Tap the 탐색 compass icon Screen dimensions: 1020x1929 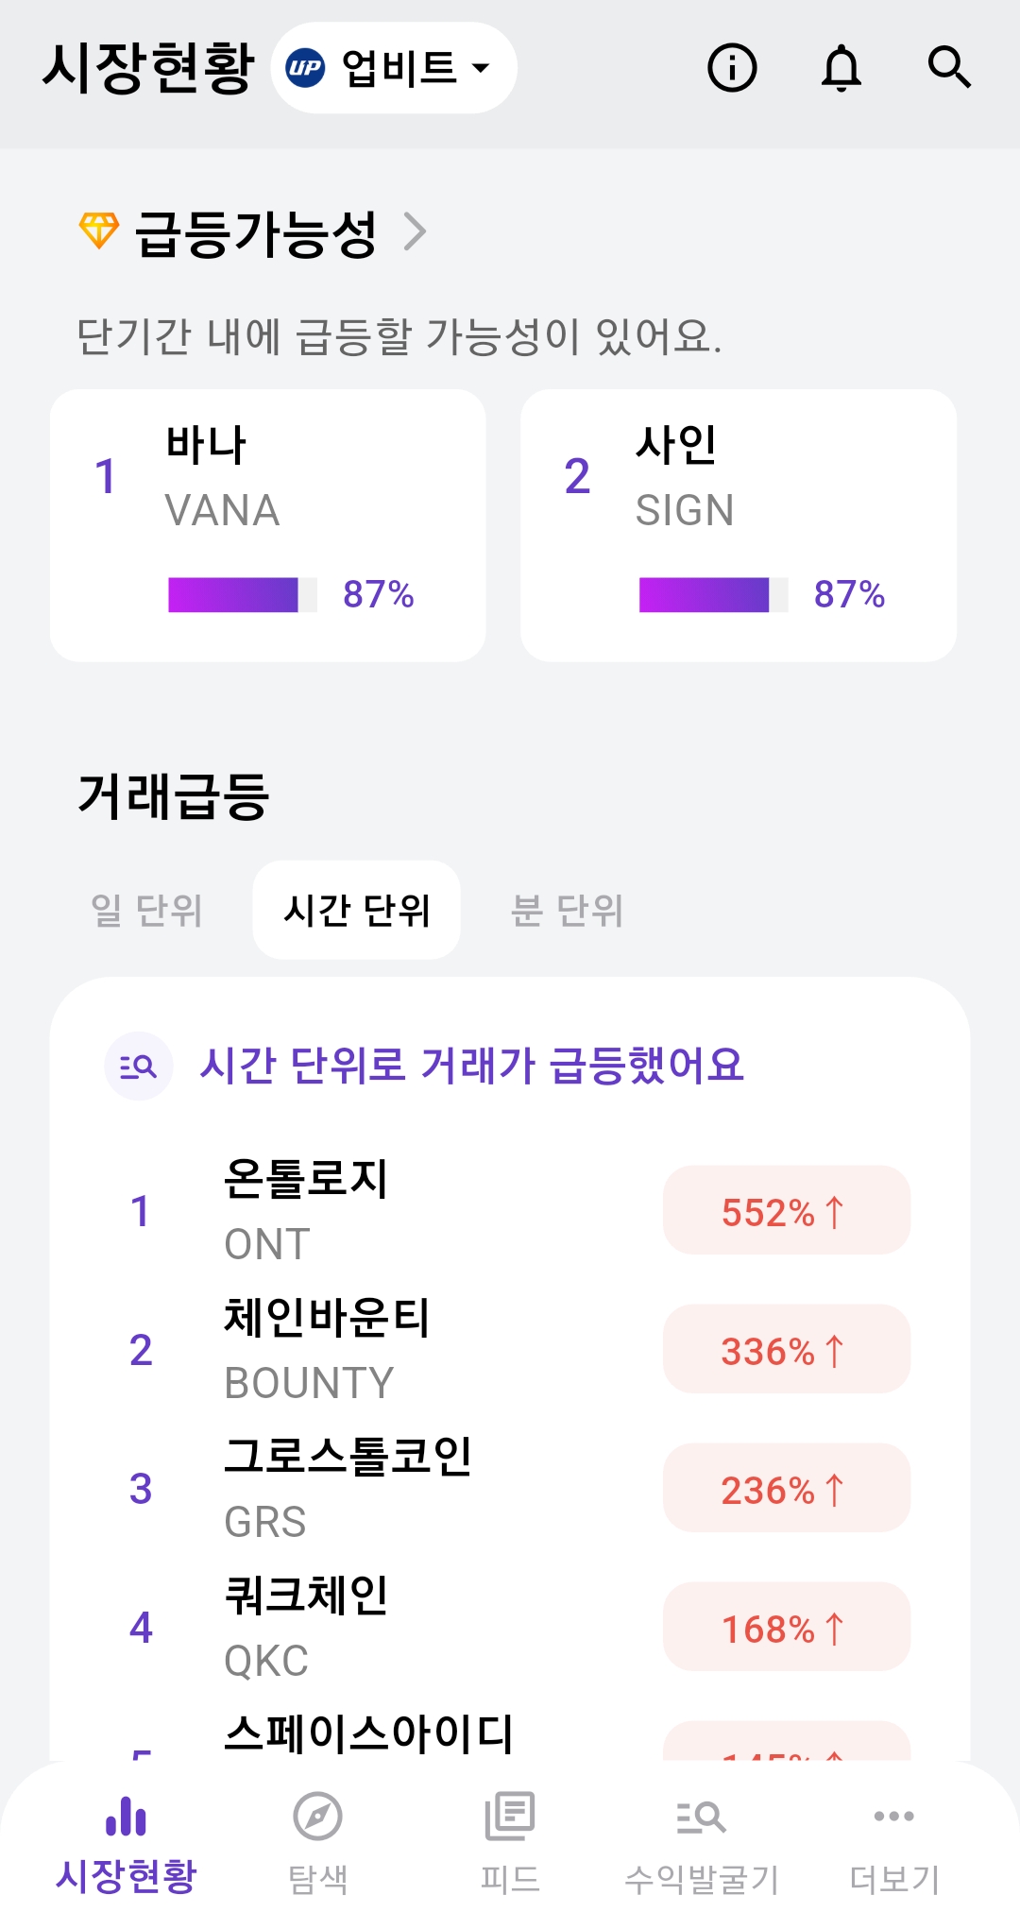317,1817
